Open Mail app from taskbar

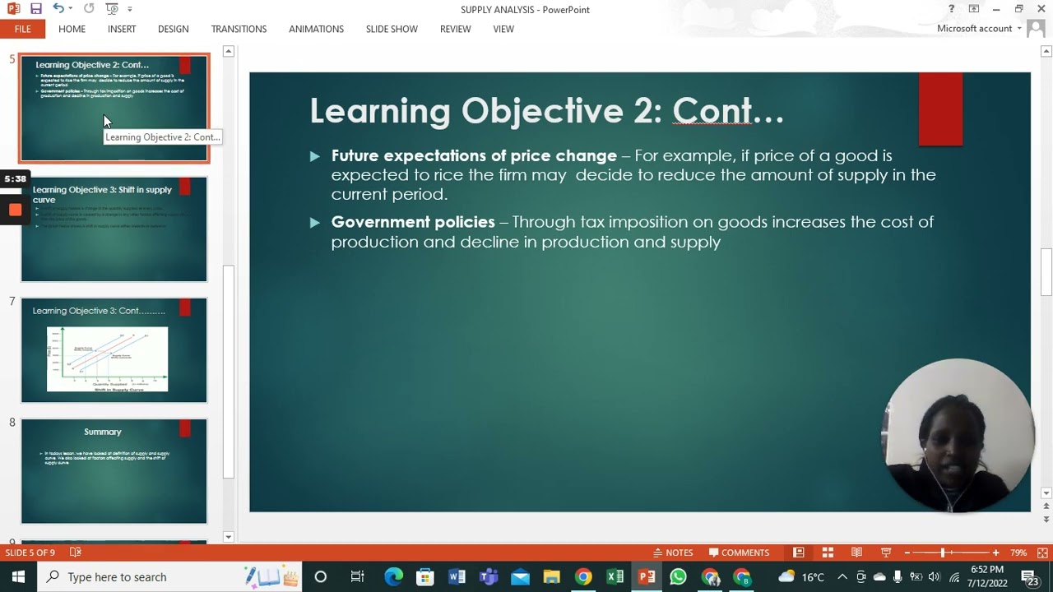pyautogui.click(x=520, y=576)
